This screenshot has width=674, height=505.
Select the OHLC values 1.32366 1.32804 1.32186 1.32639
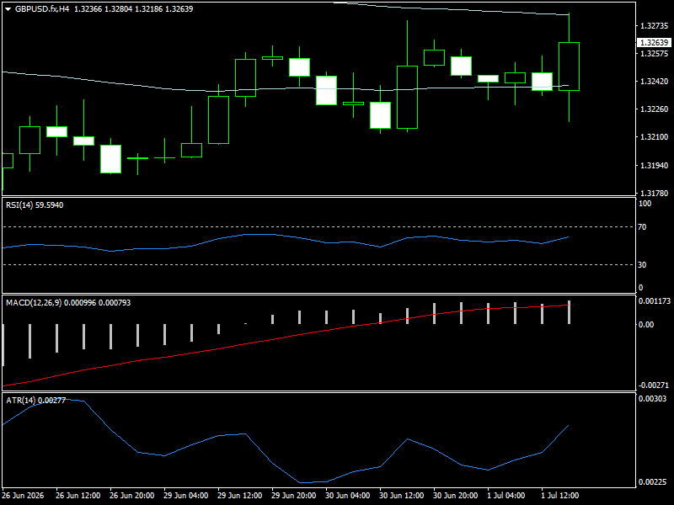[134, 9]
